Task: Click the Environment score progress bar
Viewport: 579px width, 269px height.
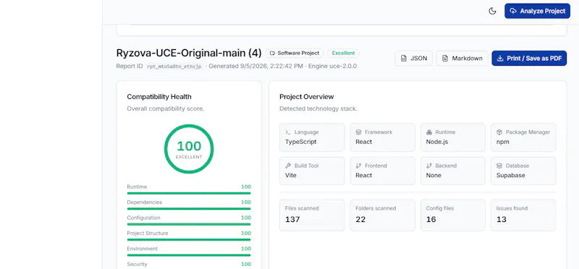Action: (189, 255)
